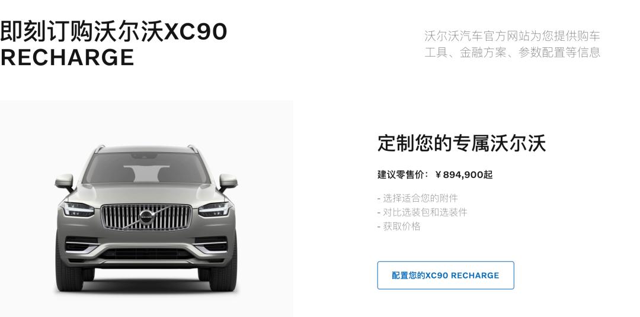This screenshot has height=317, width=640.
Task: Select the 沃尔沃汽车官方网站 description text
Action: 512,44
